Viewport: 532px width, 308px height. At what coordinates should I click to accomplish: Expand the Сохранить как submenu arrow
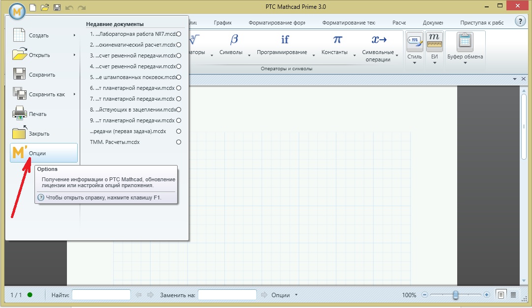pyautogui.click(x=74, y=94)
